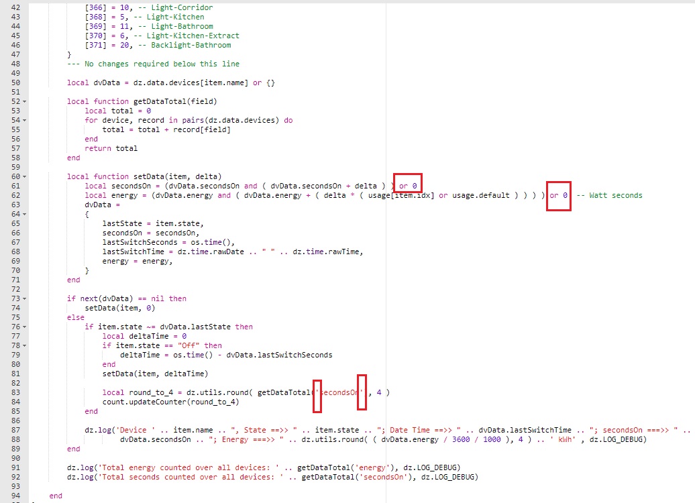The image size is (695, 503).
Task: Click the "setData(item, deltaTime)" call
Action: coord(155,374)
